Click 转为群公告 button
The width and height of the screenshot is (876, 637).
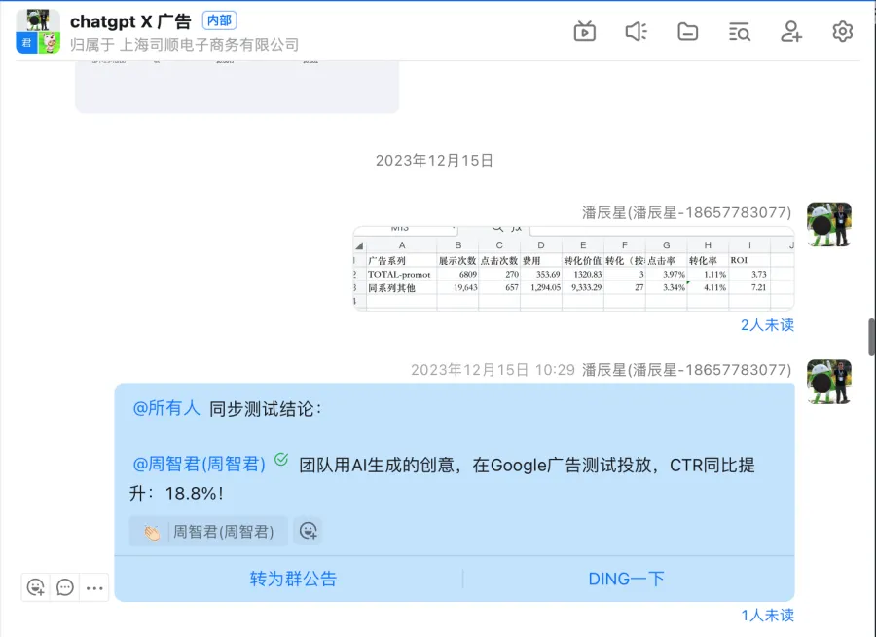(x=293, y=579)
